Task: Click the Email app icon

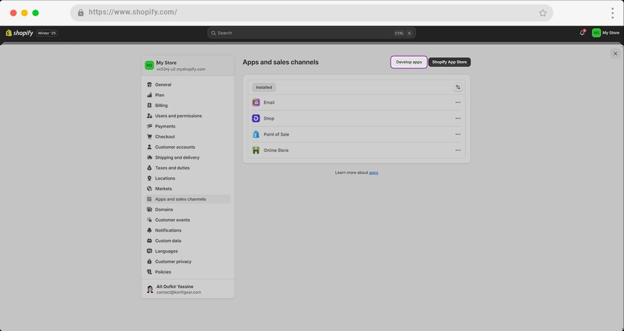Action: coord(256,102)
